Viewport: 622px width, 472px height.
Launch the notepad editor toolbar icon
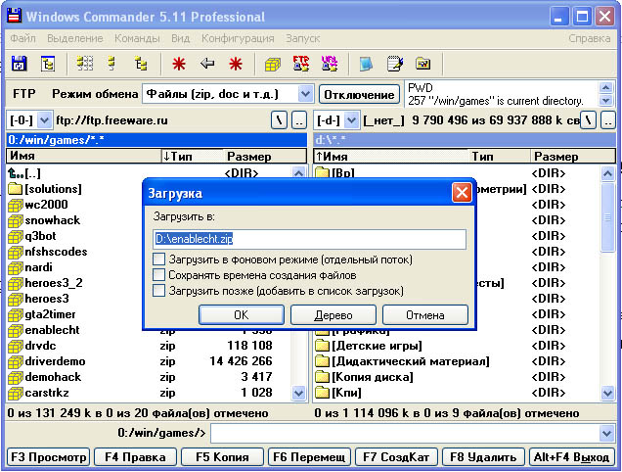click(395, 64)
